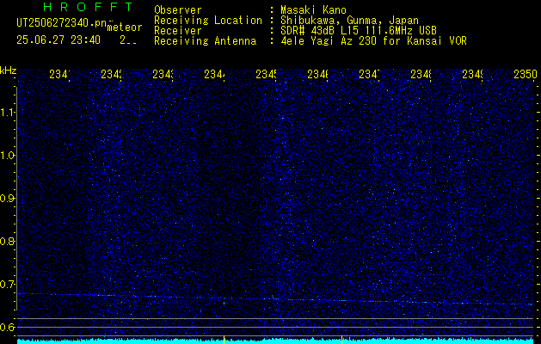
Task: Click the Receiving Antenna label
Action: tap(205, 41)
